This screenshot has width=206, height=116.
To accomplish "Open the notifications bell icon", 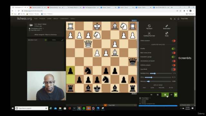I will tap(178, 19).
